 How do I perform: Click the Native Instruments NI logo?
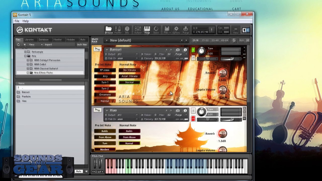(x=246, y=30)
